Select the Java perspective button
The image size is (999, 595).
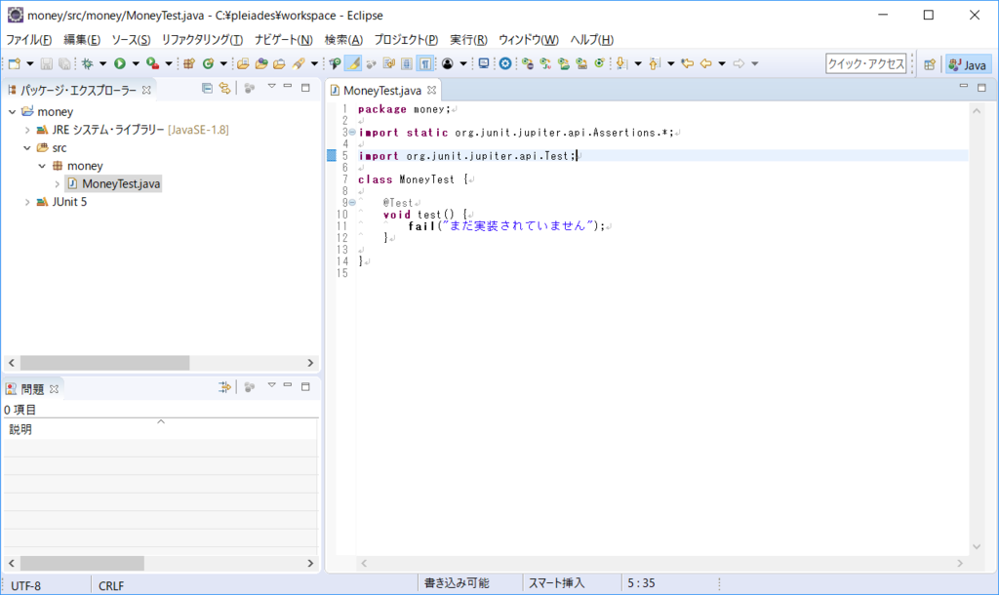click(x=968, y=64)
